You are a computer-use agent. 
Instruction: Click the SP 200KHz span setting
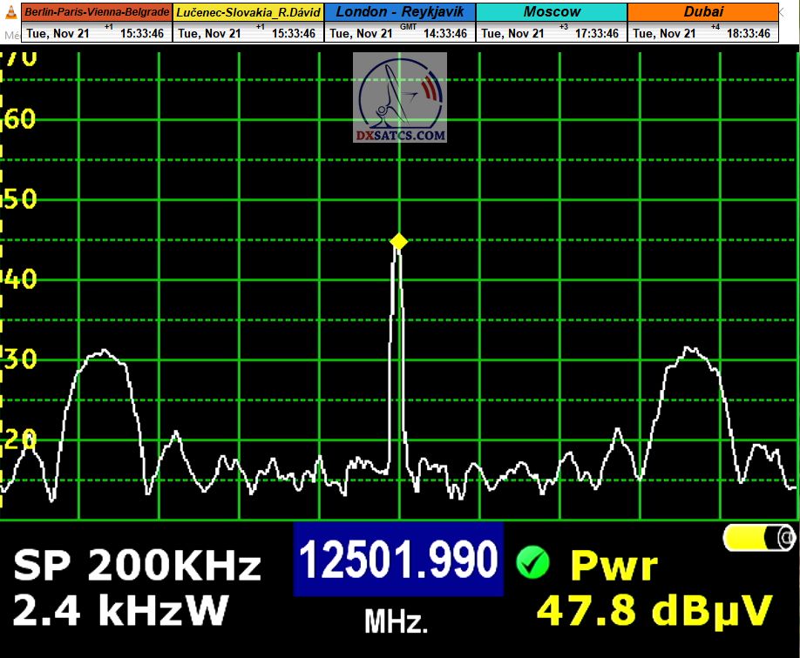137,566
